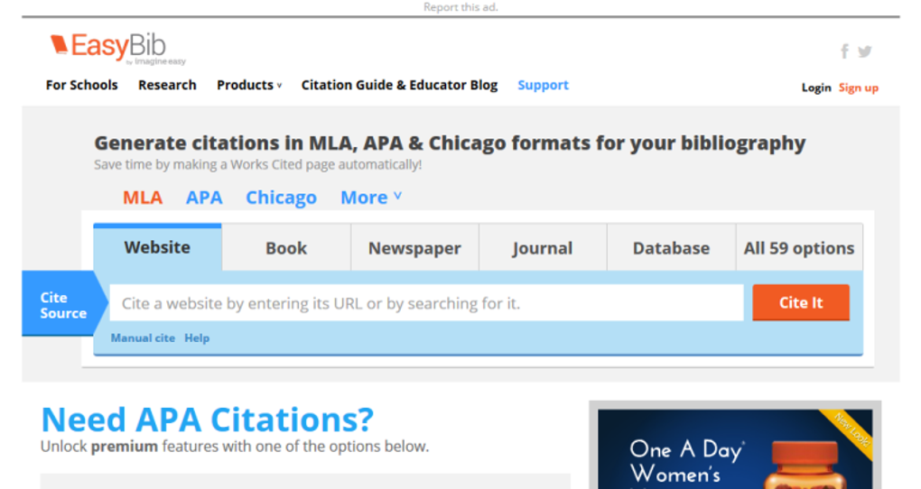The image size is (921, 489).
Task: Click the website URL search field
Action: coord(426,303)
